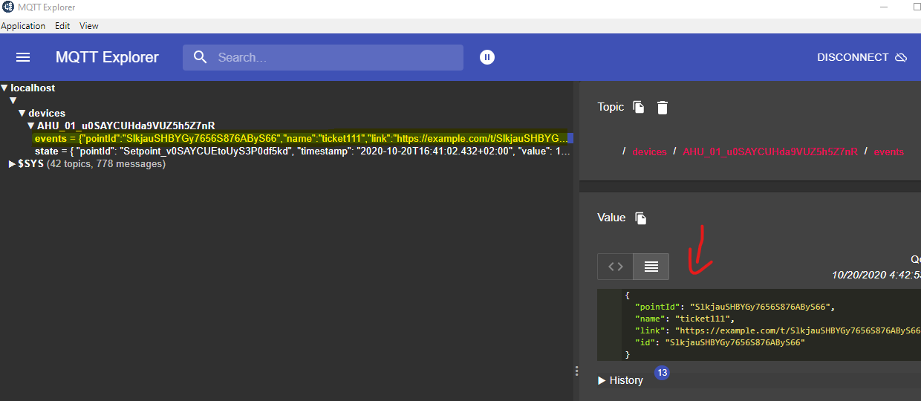Expand the $SYS topics node
The image size is (921, 401).
pyautogui.click(x=13, y=164)
